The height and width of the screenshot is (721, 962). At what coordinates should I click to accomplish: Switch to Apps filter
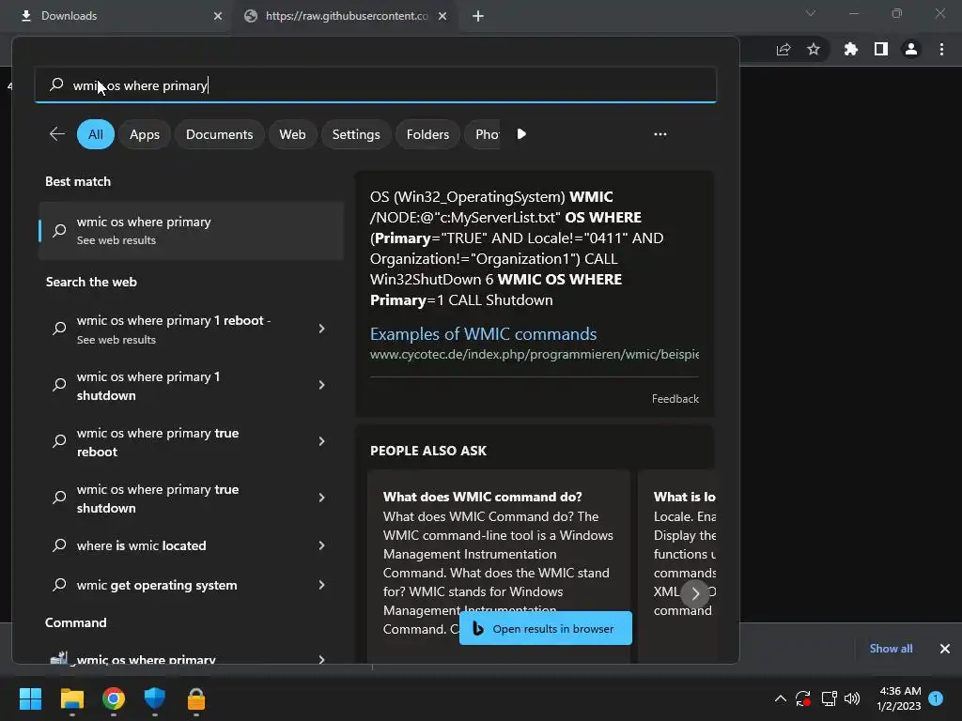[144, 134]
